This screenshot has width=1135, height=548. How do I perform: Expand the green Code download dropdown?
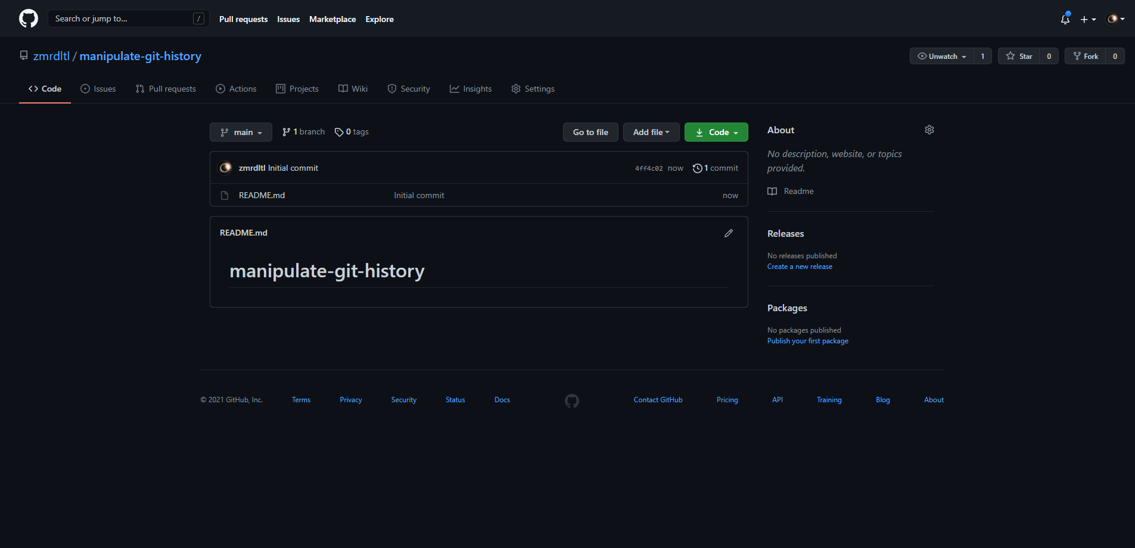716,132
